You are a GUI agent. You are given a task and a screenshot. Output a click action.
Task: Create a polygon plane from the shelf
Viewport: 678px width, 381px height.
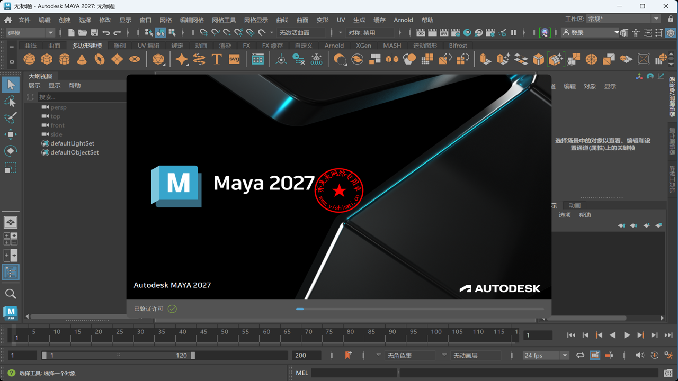point(117,59)
